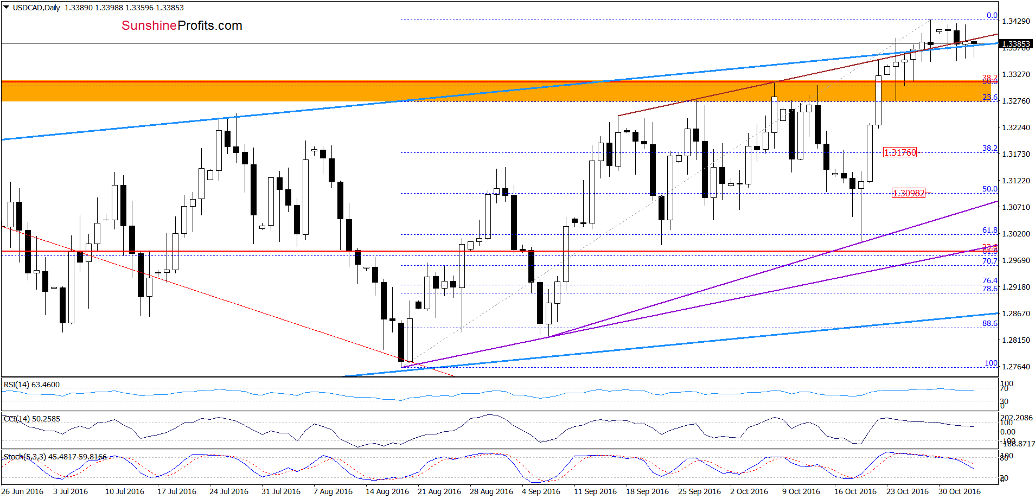Click the 30 Oct 2016 date label

[960, 491]
